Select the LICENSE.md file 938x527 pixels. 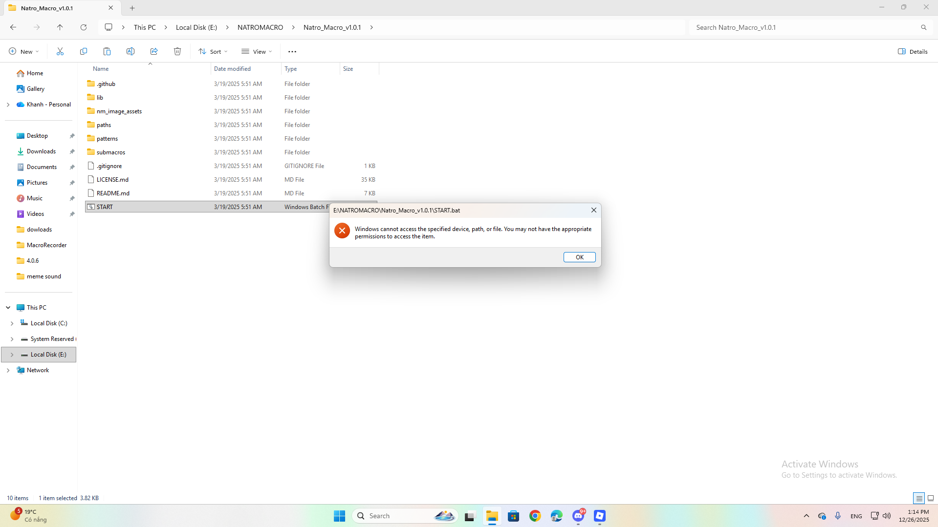(231, 180)
